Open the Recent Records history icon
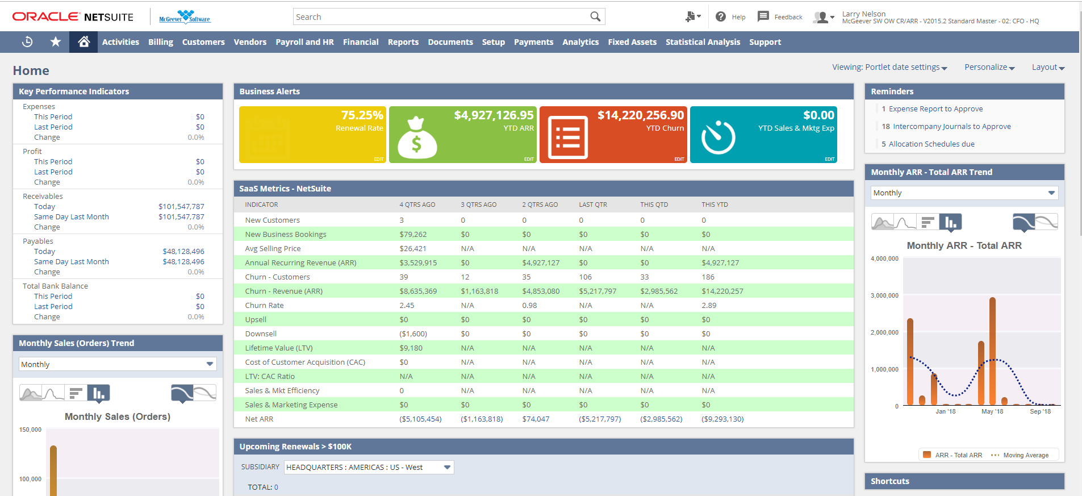The image size is (1082, 496). 27,42
